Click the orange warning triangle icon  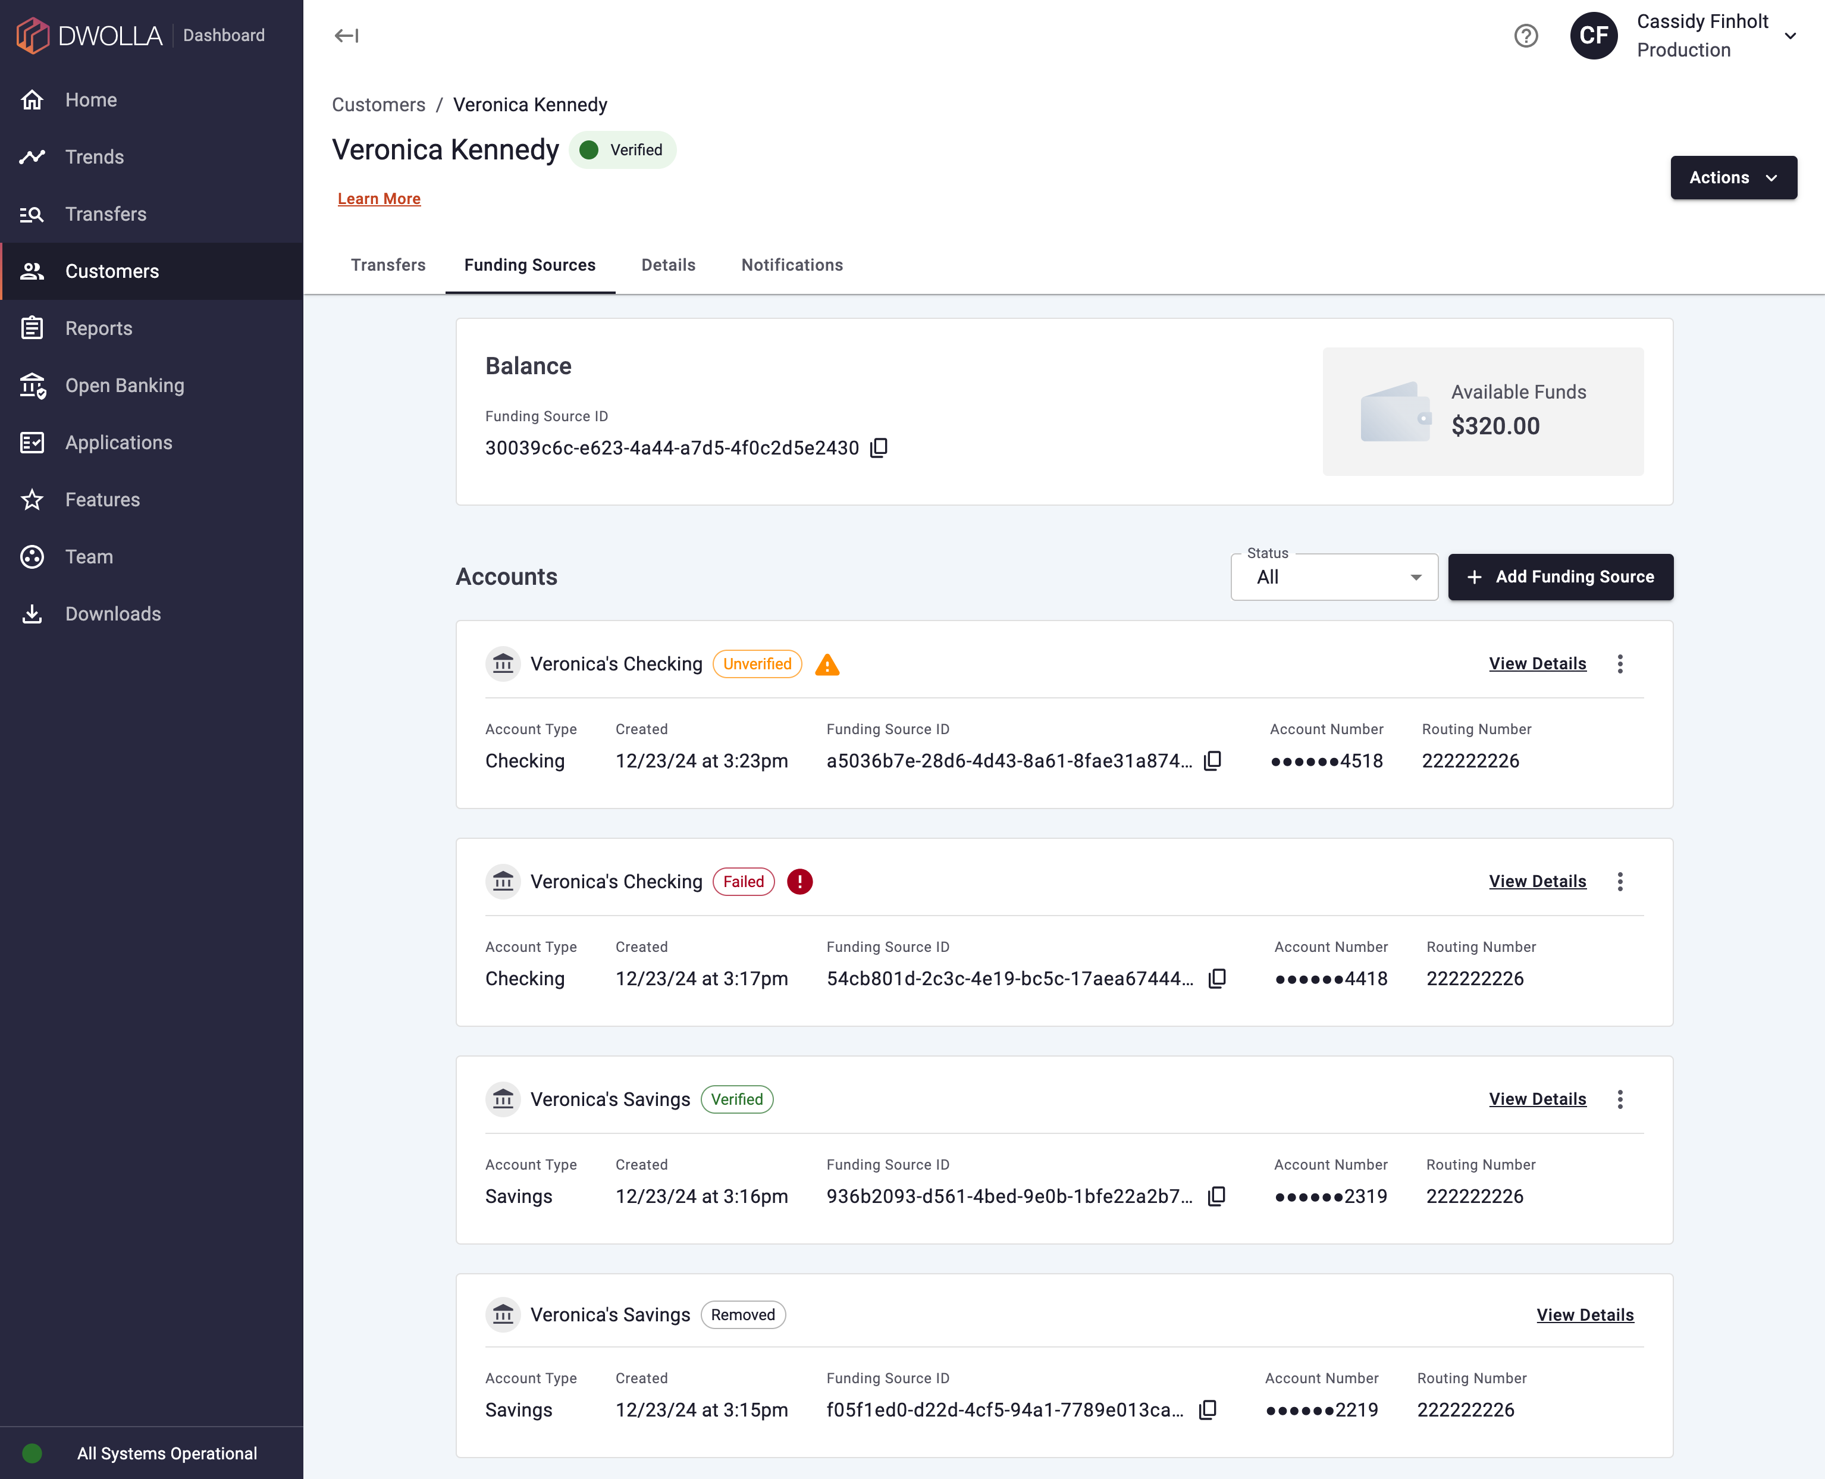827,665
